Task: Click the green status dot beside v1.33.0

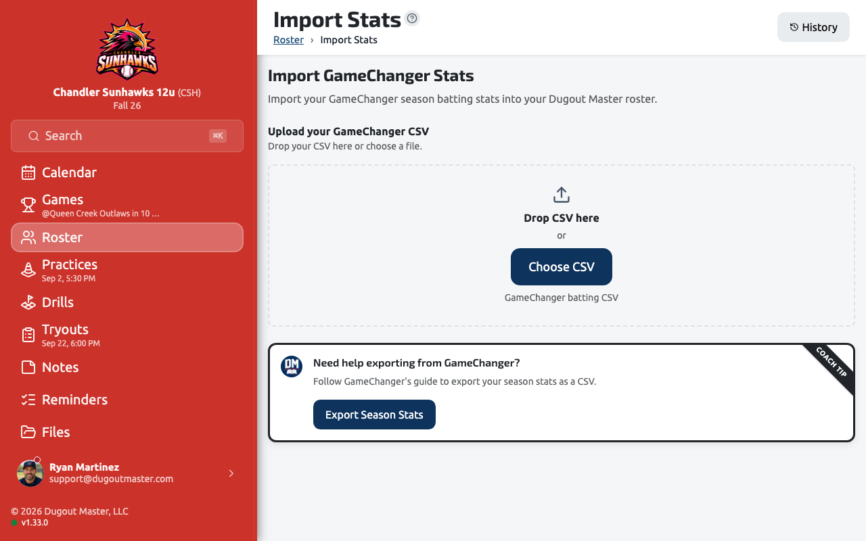Action: point(14,523)
